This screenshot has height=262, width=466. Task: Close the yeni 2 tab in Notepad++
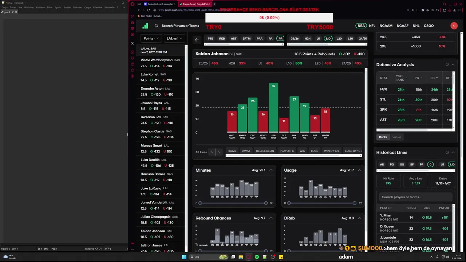[16, 12]
